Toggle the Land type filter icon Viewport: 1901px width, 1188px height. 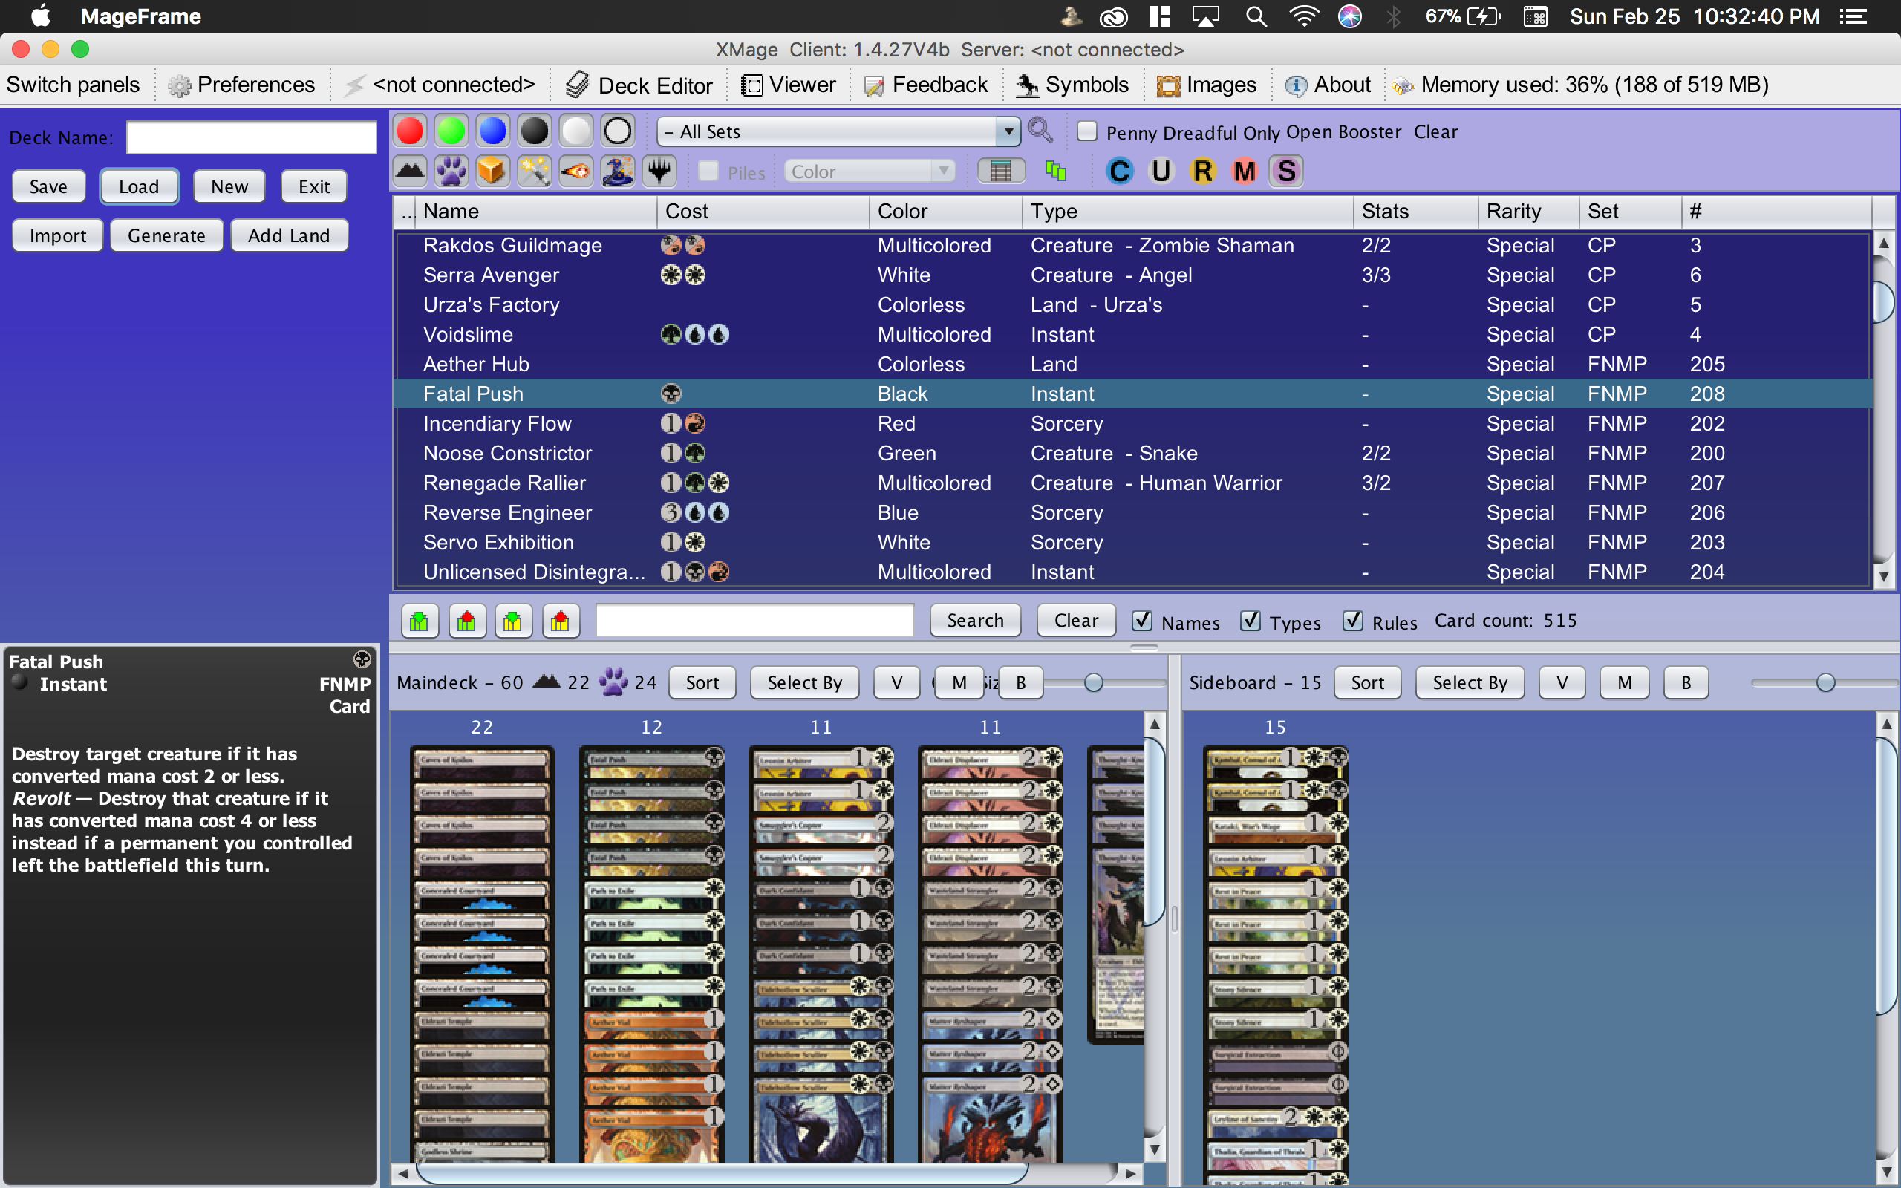click(410, 172)
